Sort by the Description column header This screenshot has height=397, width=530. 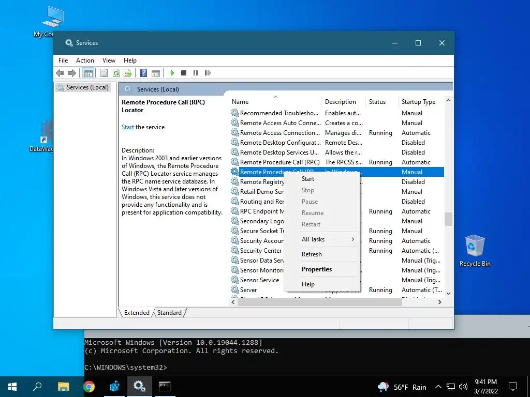tap(343, 102)
